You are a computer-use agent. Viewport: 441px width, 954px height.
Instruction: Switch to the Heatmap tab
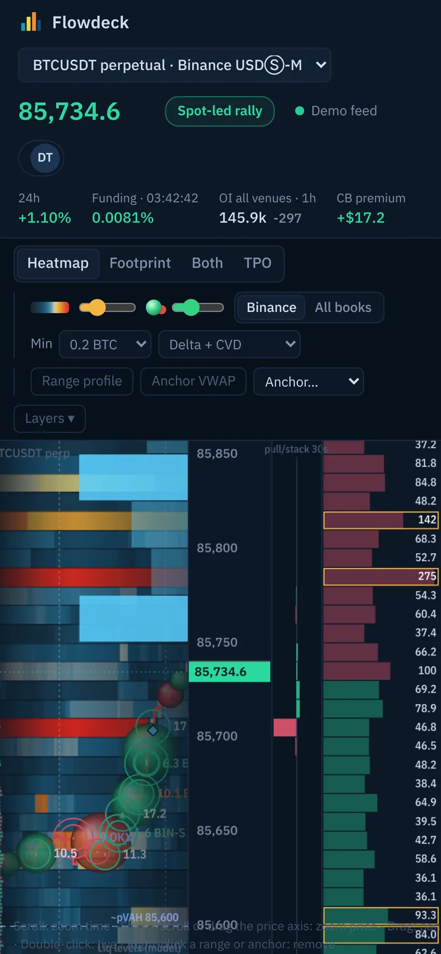[58, 263]
